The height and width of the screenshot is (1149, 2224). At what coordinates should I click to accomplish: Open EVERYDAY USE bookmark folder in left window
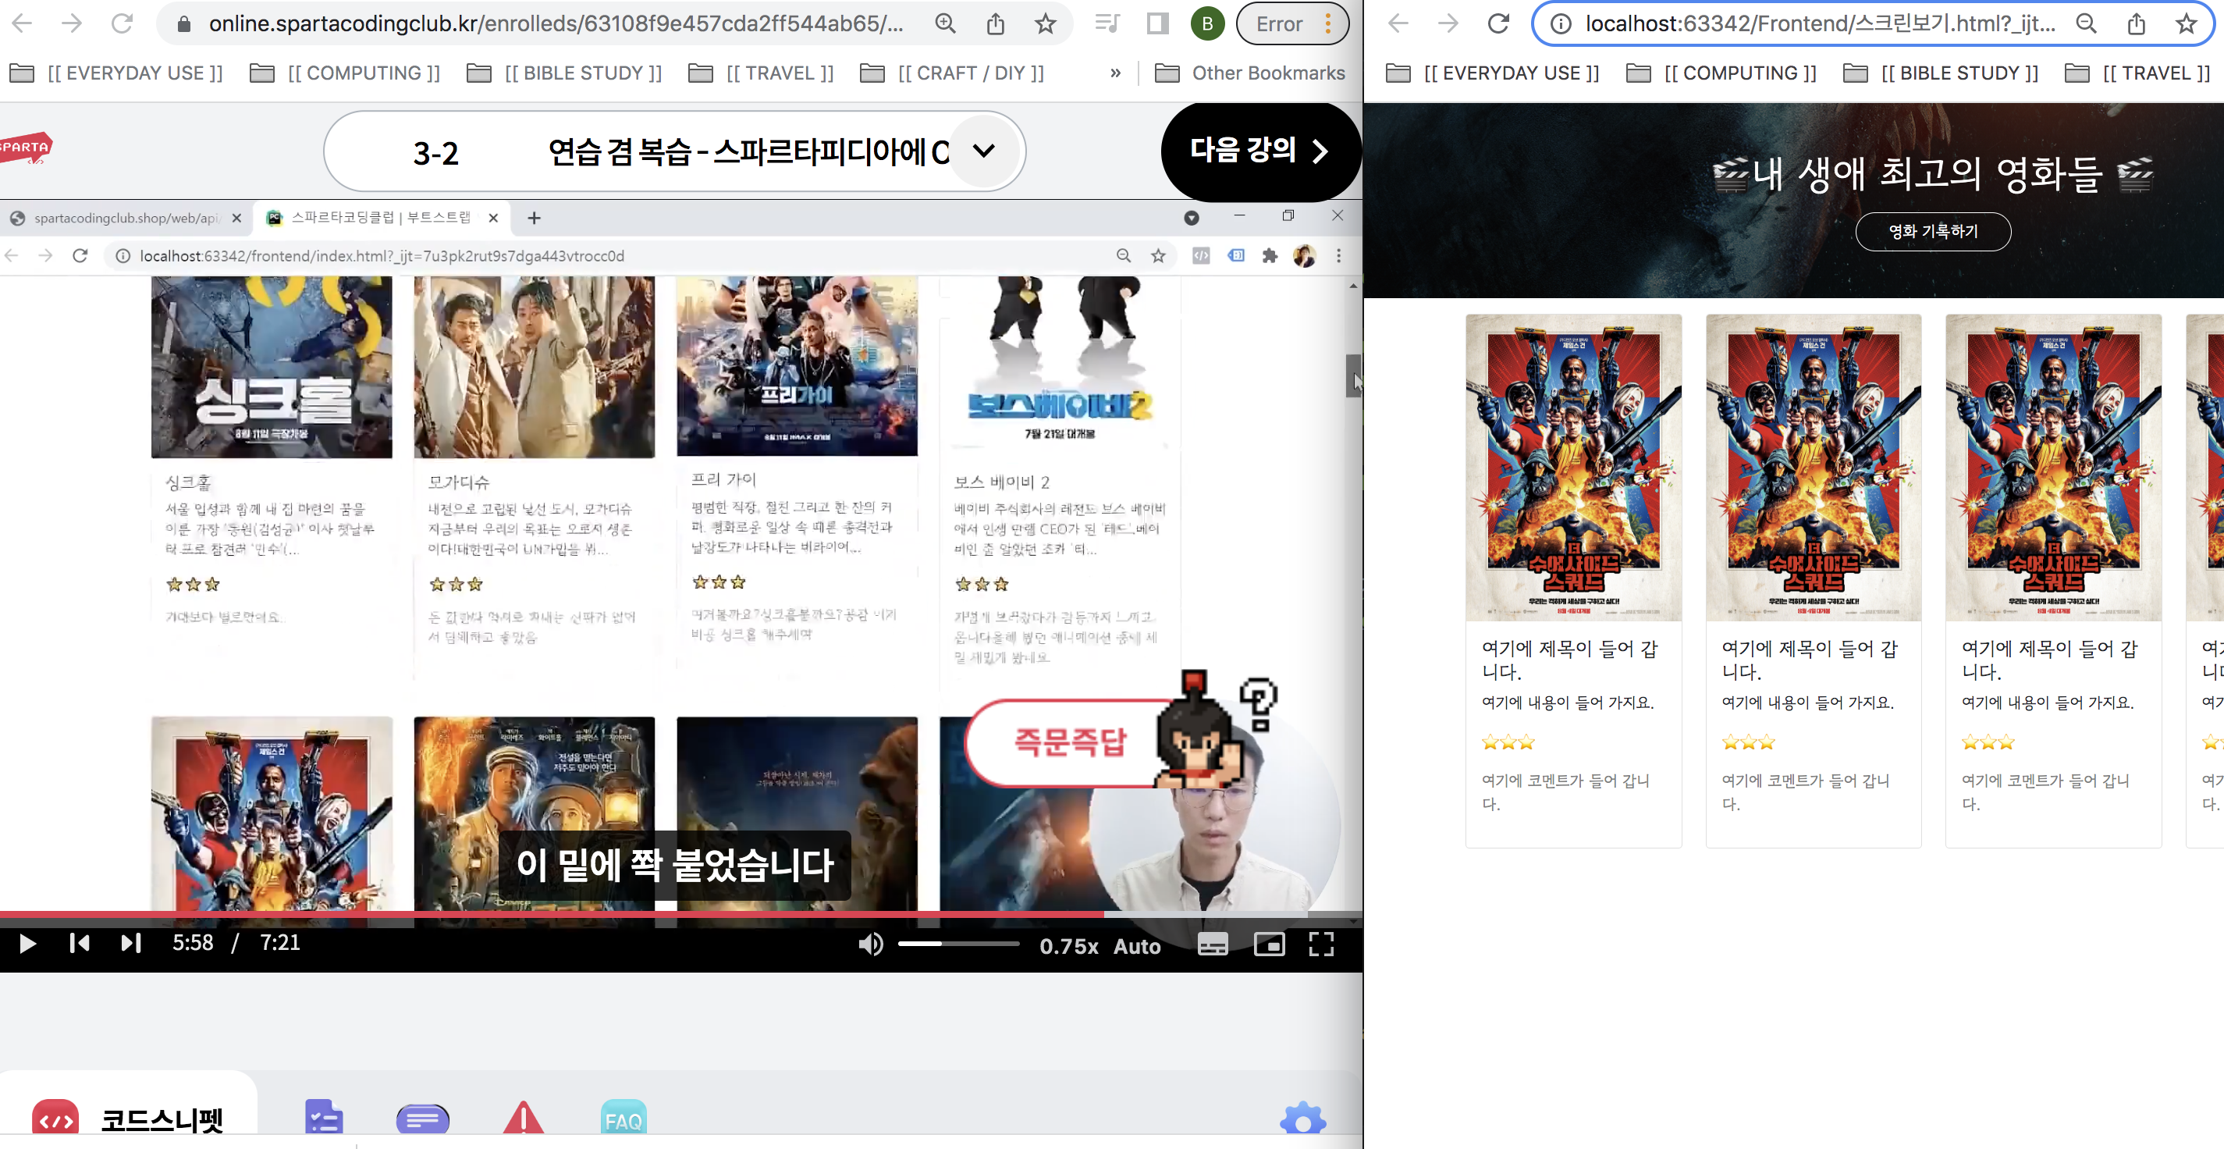pyautogui.click(x=115, y=73)
